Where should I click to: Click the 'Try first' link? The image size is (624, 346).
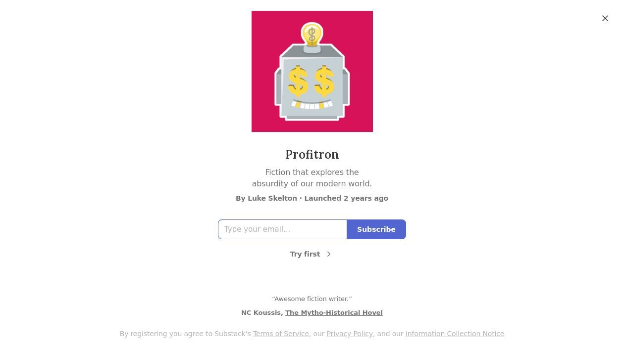click(305, 254)
